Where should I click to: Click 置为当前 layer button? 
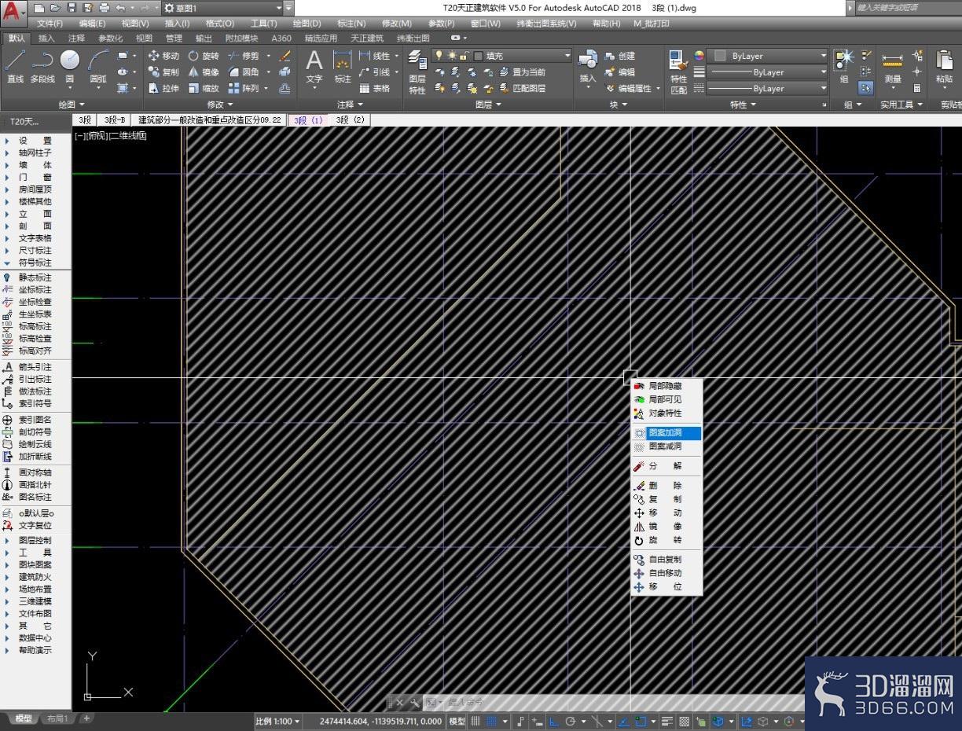click(523, 72)
